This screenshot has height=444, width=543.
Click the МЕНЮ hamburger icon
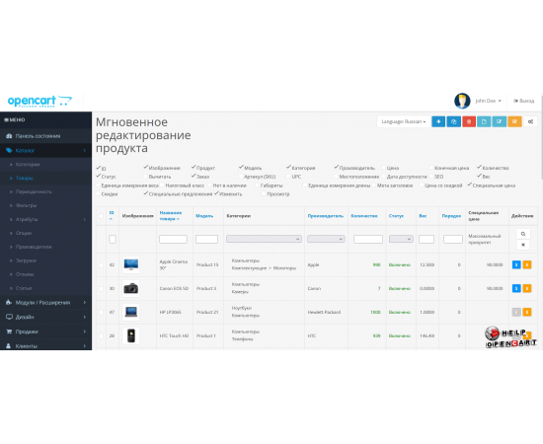pyautogui.click(x=6, y=119)
